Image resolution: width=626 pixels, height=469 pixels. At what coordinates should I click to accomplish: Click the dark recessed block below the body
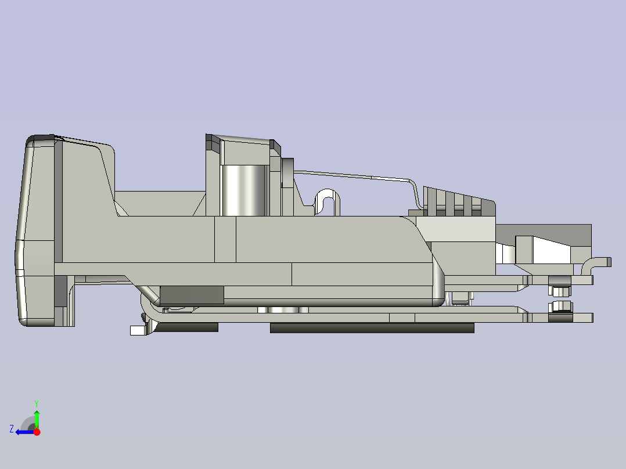(x=192, y=296)
